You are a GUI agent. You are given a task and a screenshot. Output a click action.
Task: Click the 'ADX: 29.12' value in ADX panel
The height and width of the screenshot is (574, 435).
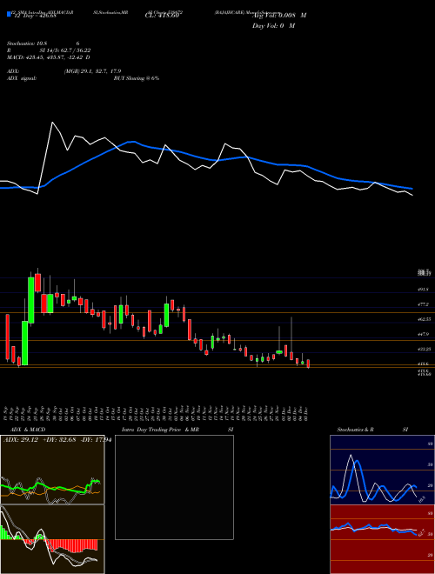tap(21, 440)
